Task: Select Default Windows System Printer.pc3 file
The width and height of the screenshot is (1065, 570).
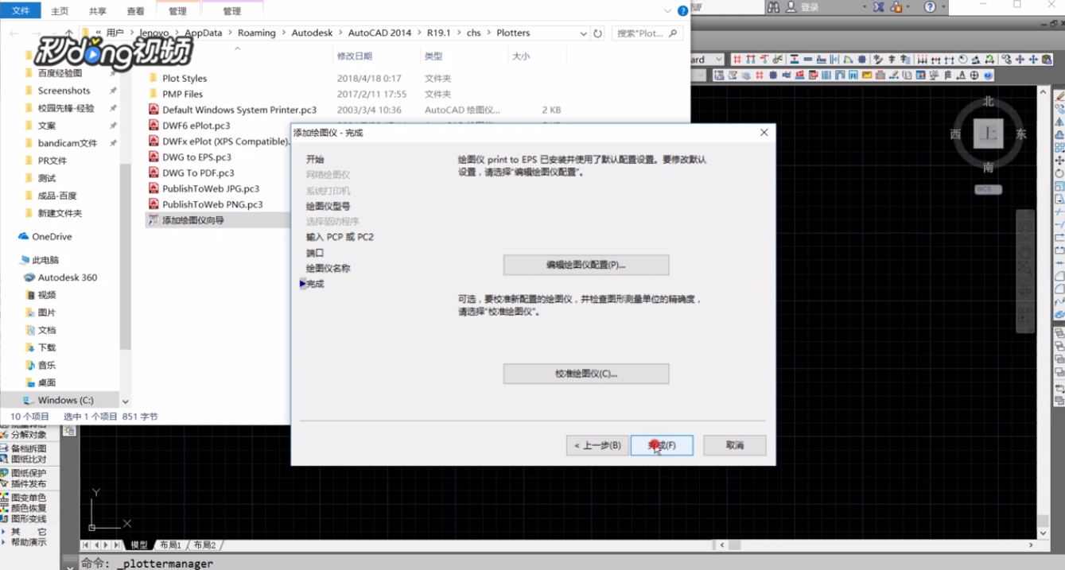Action: point(239,110)
